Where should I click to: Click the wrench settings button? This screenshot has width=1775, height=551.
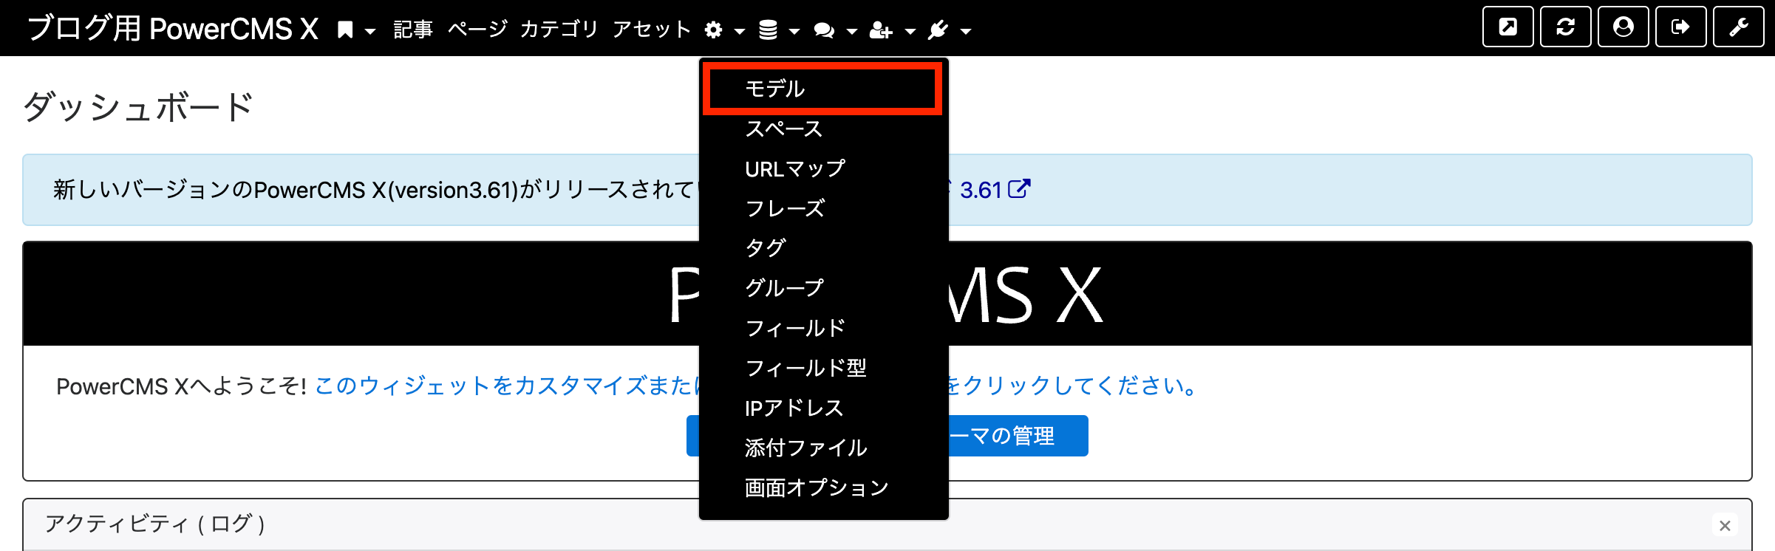pyautogui.click(x=1738, y=27)
